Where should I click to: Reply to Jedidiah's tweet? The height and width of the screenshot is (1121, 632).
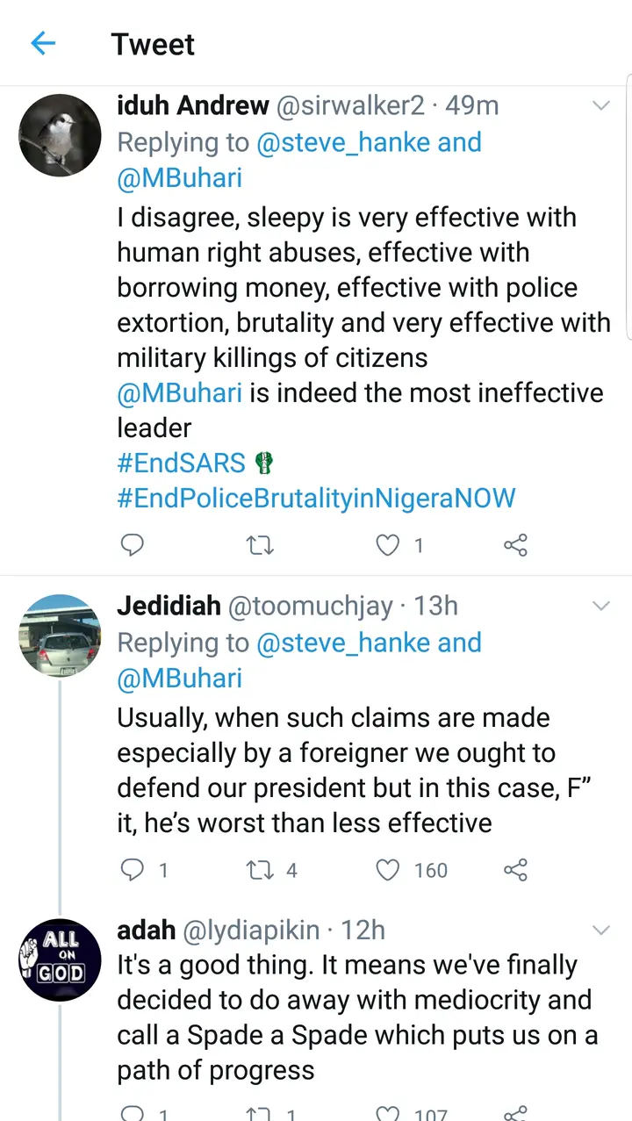point(132,870)
